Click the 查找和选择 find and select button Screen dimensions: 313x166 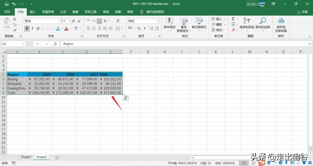click(x=263, y=24)
